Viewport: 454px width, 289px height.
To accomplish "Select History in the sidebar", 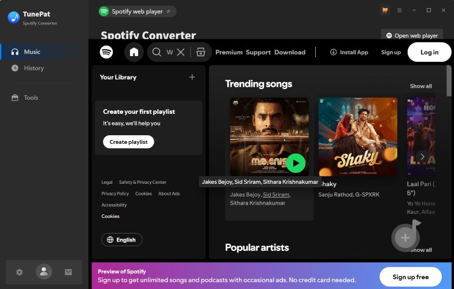I will (34, 68).
